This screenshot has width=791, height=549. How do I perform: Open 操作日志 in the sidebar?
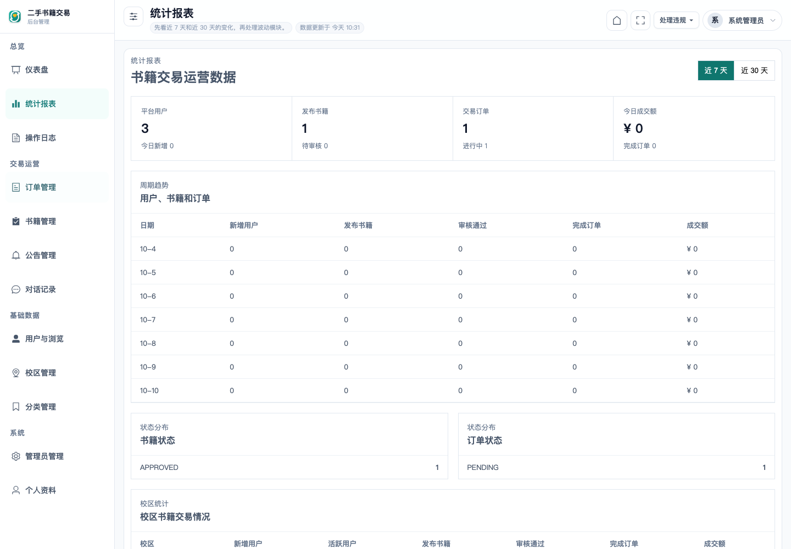(x=57, y=138)
